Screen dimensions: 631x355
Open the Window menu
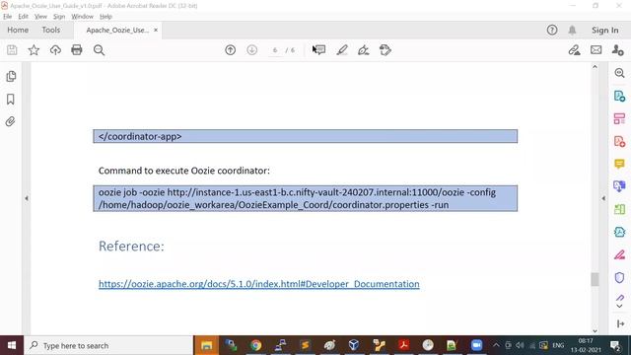coord(82,17)
